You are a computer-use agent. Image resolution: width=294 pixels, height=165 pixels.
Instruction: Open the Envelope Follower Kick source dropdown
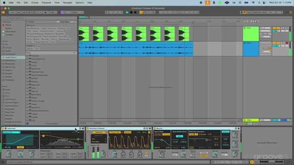point(99,139)
